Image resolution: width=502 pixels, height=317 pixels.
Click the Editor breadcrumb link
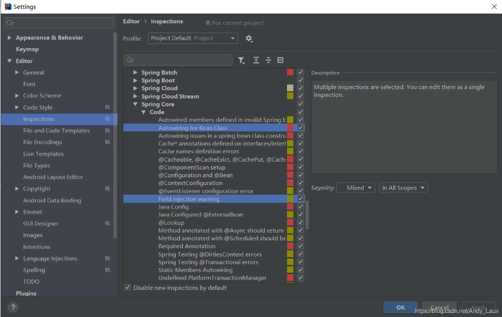tap(131, 21)
